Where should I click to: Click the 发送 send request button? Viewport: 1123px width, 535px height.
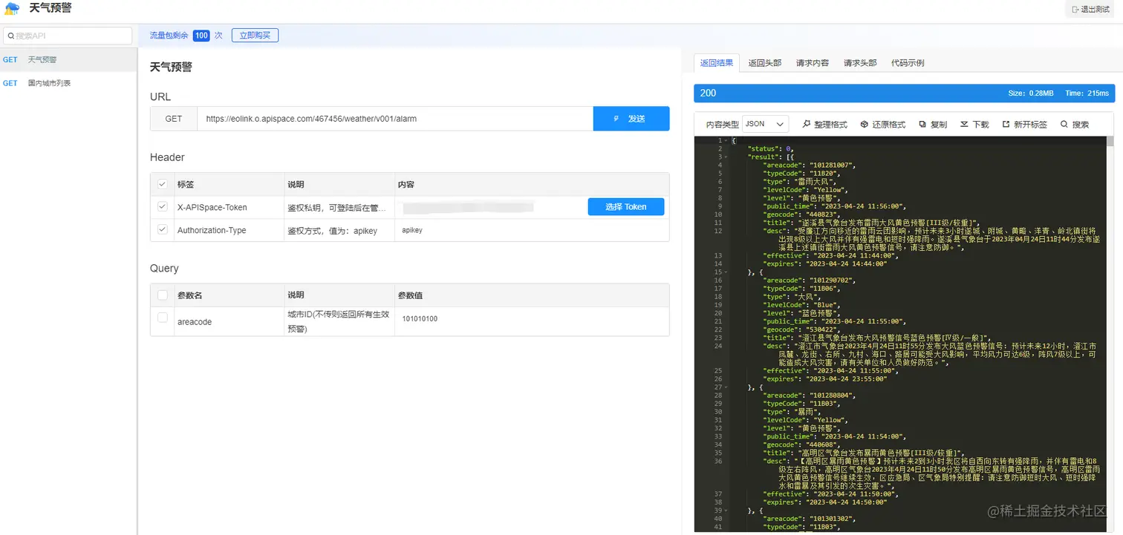point(631,119)
